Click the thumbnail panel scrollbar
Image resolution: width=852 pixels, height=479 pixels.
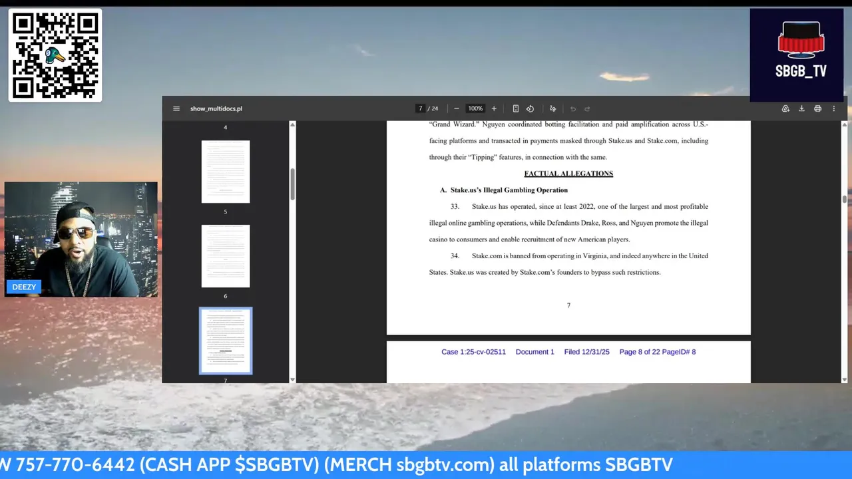pyautogui.click(x=292, y=184)
